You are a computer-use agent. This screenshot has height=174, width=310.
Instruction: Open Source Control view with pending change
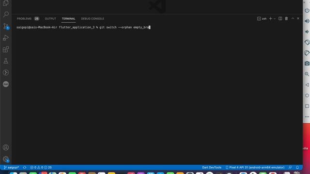click(6, 26)
